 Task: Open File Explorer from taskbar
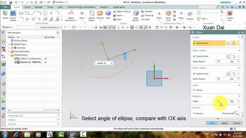click(27, 135)
